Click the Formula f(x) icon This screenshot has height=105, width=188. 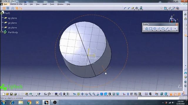click(x=45, y=94)
